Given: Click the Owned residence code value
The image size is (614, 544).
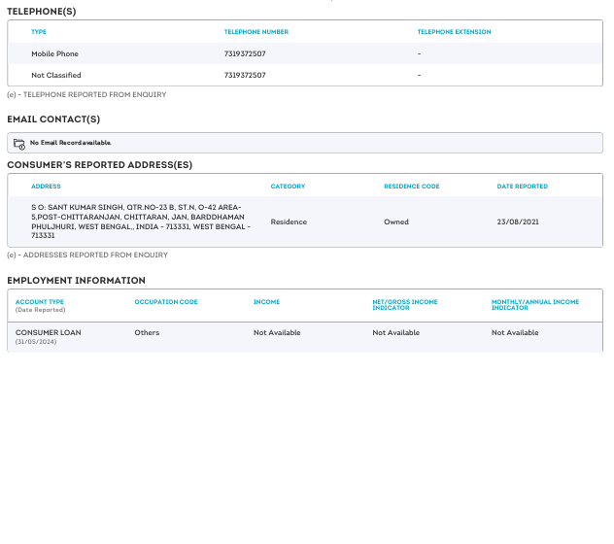Looking at the screenshot, I should (395, 221).
